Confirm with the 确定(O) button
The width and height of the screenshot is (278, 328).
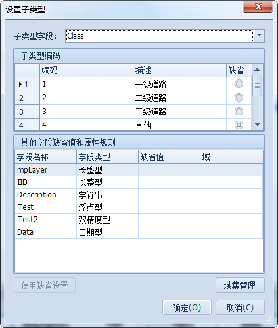(x=187, y=308)
